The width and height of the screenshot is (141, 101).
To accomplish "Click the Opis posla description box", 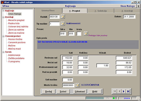I will pos(88,45).
